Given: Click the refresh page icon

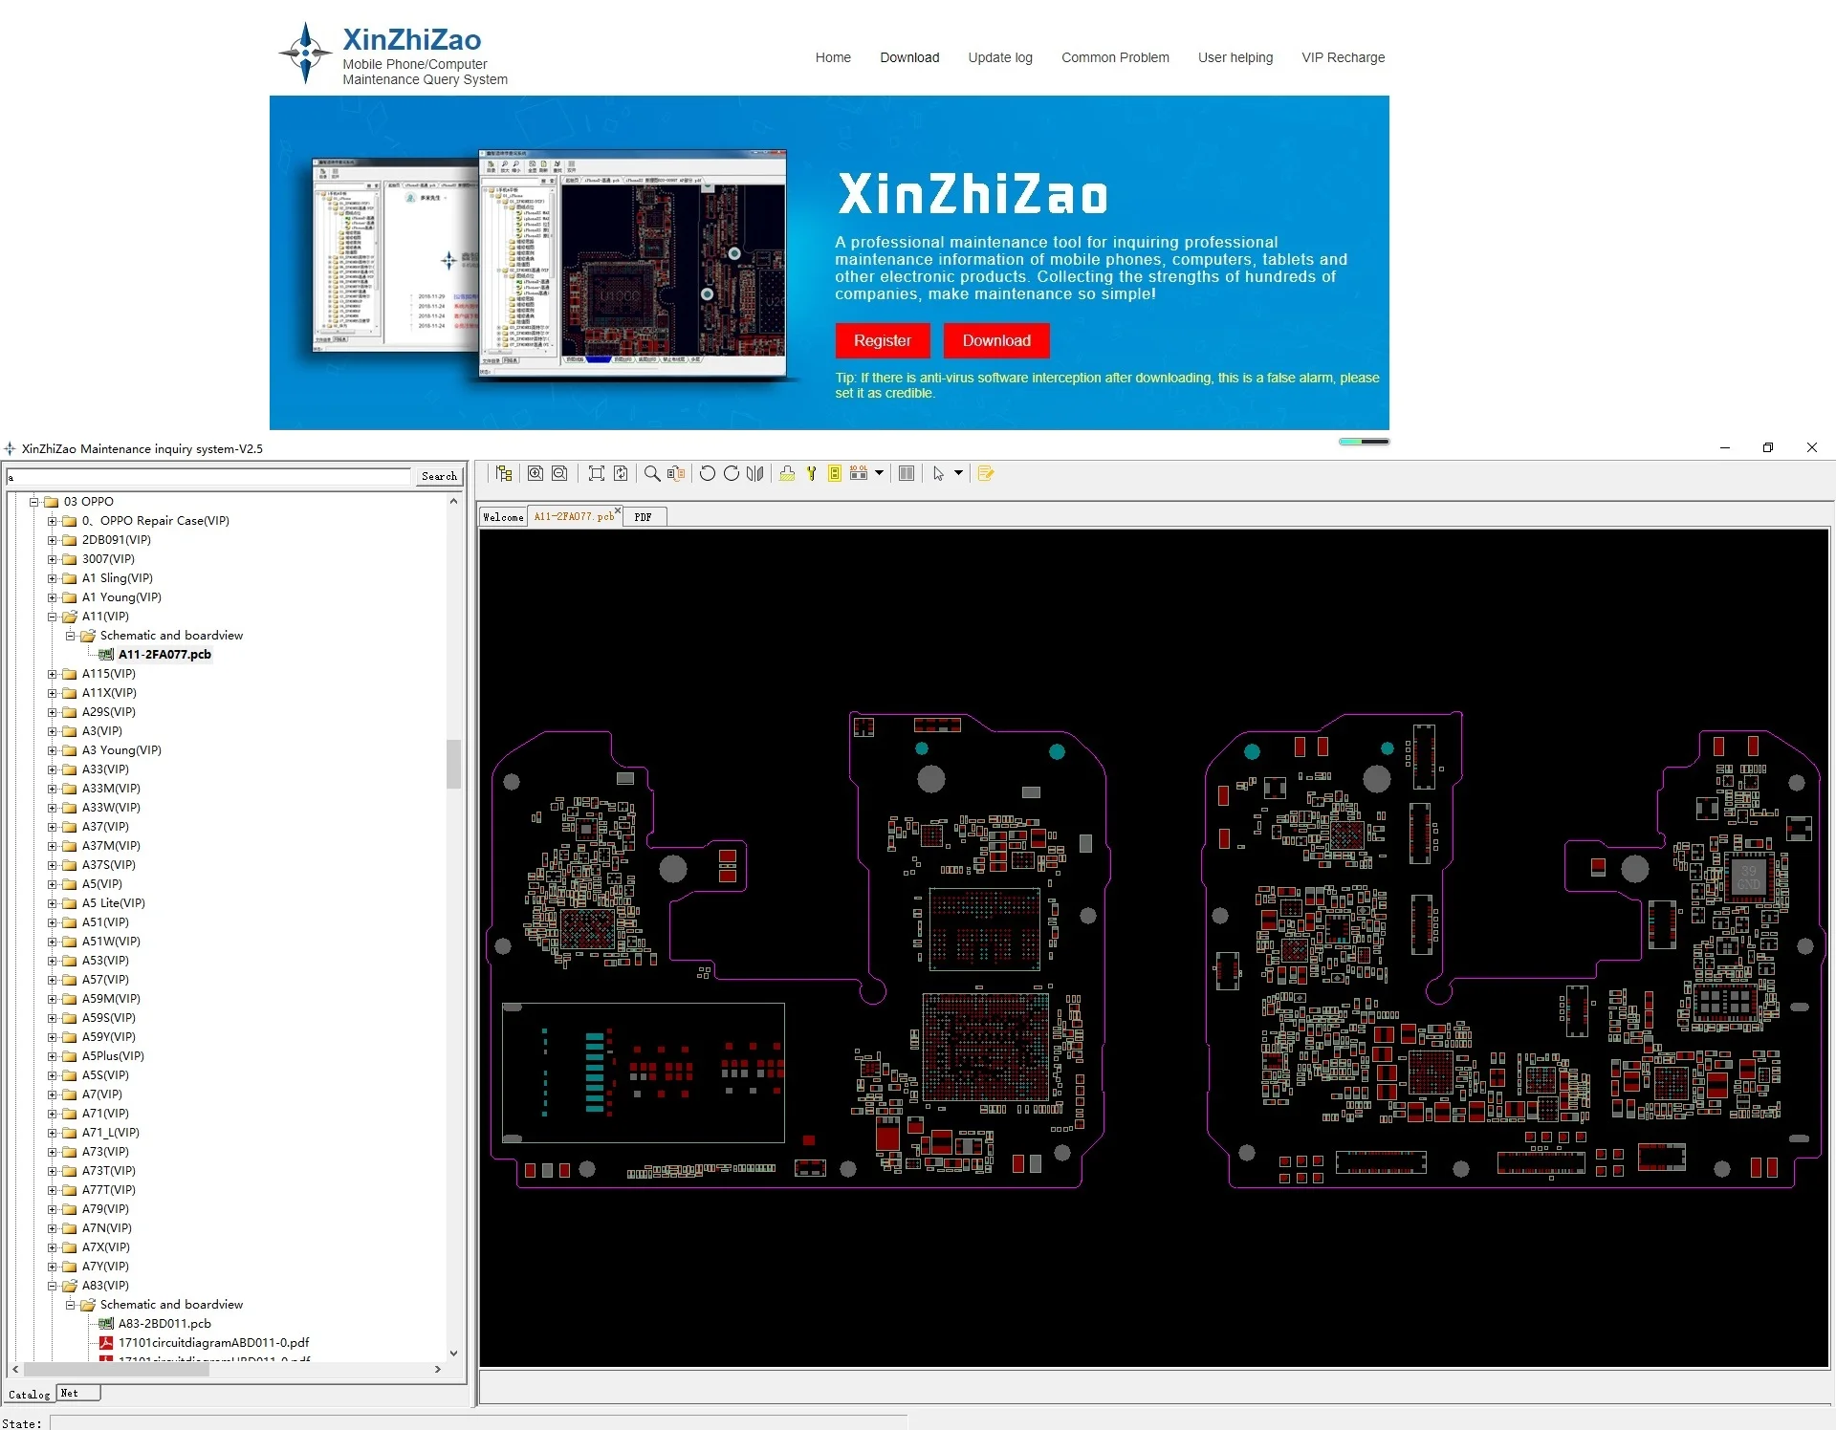Looking at the screenshot, I should 621,473.
